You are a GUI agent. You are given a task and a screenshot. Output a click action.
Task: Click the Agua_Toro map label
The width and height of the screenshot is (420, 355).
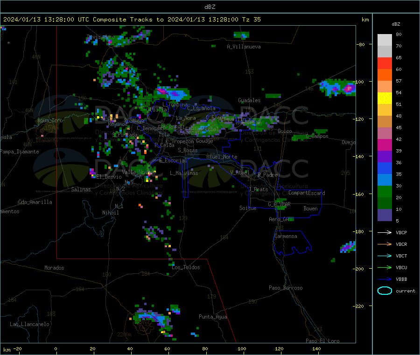coord(50,120)
